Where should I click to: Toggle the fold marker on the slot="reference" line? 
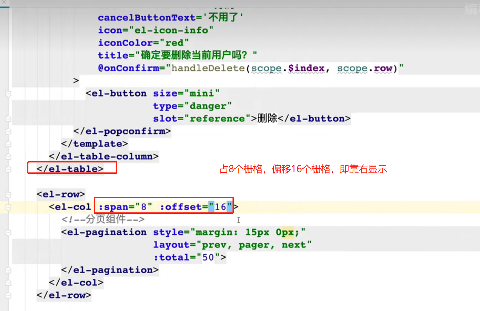click(x=8, y=119)
